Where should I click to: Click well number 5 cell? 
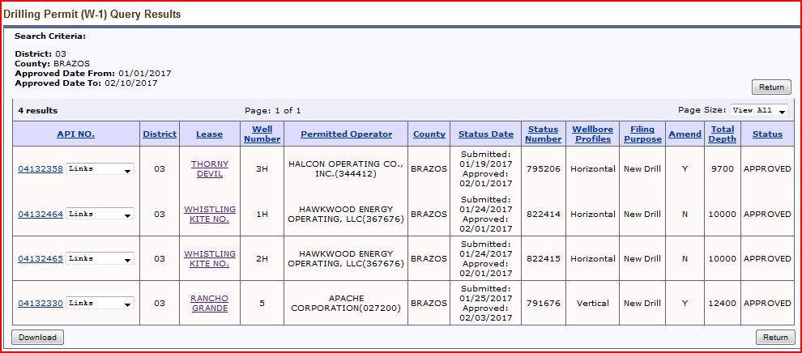(262, 303)
